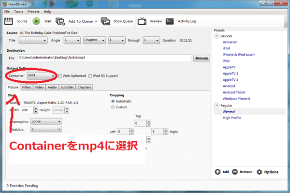290x193 pixels.
Task: Click the Show Queue icon
Action: click(105, 21)
